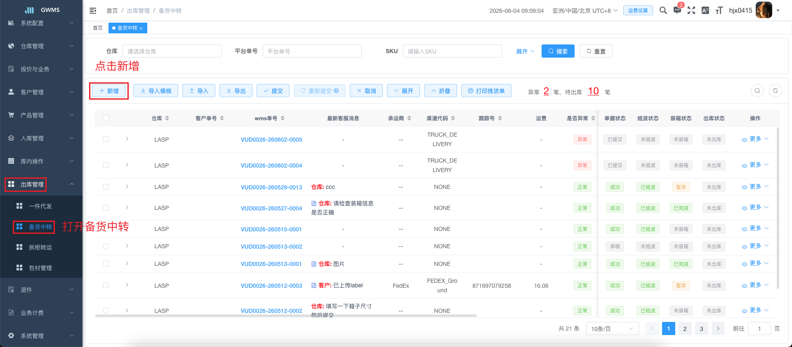
Task: Open the message document icon for VUD0026-260513-0001
Action: 314,264
